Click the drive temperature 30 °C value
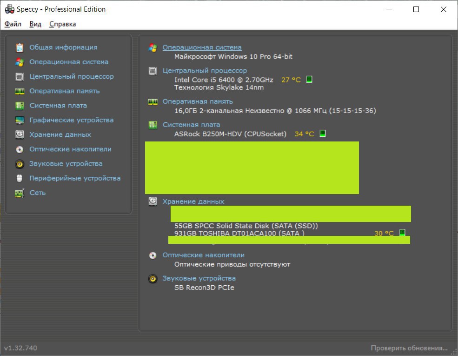Screen dimensions: 458x356 (384, 233)
